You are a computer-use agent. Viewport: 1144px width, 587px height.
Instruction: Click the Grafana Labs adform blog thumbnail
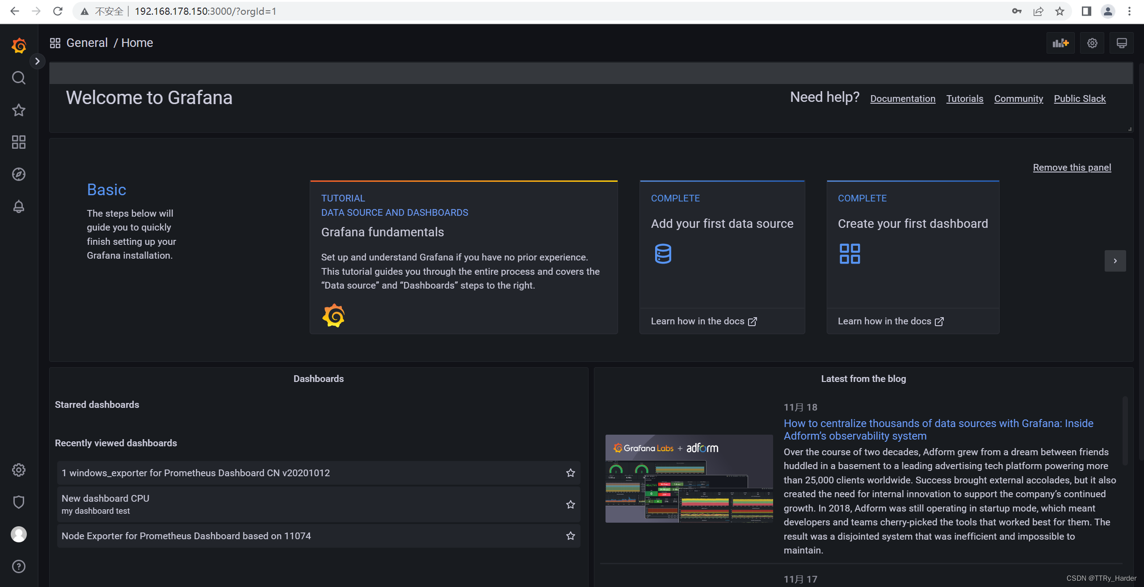[689, 478]
